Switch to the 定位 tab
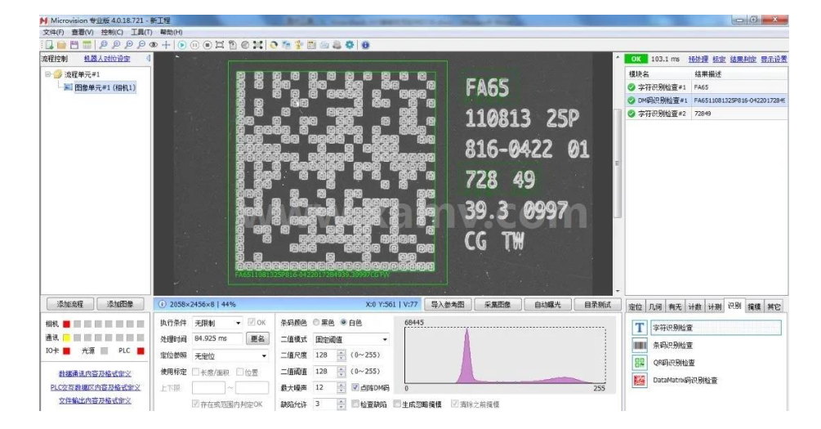Image resolution: width=821 pixels, height=429 pixels. pyautogui.click(x=636, y=307)
